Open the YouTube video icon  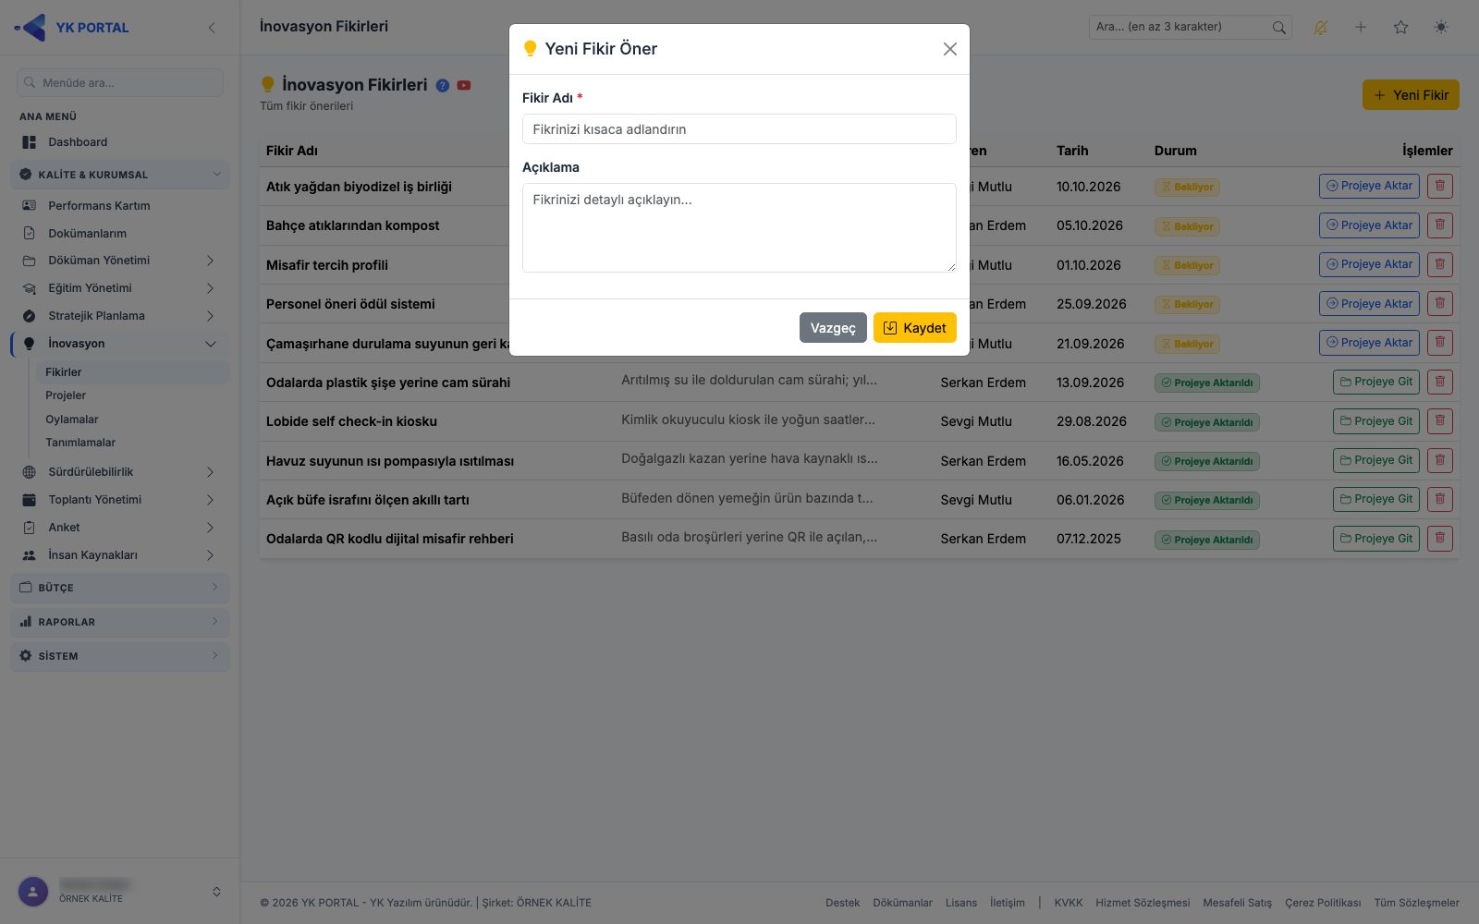tap(464, 85)
